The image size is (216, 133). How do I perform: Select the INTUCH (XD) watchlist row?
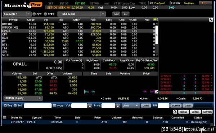pyautogui.click(x=78, y=28)
